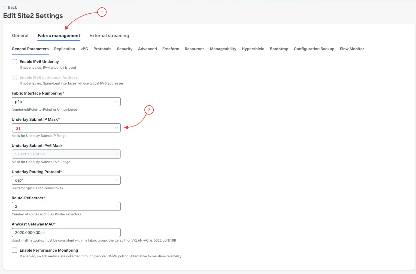The width and height of the screenshot is (416, 274).
Task: Click the Anycast Gateway MAC field
Action: point(66,233)
